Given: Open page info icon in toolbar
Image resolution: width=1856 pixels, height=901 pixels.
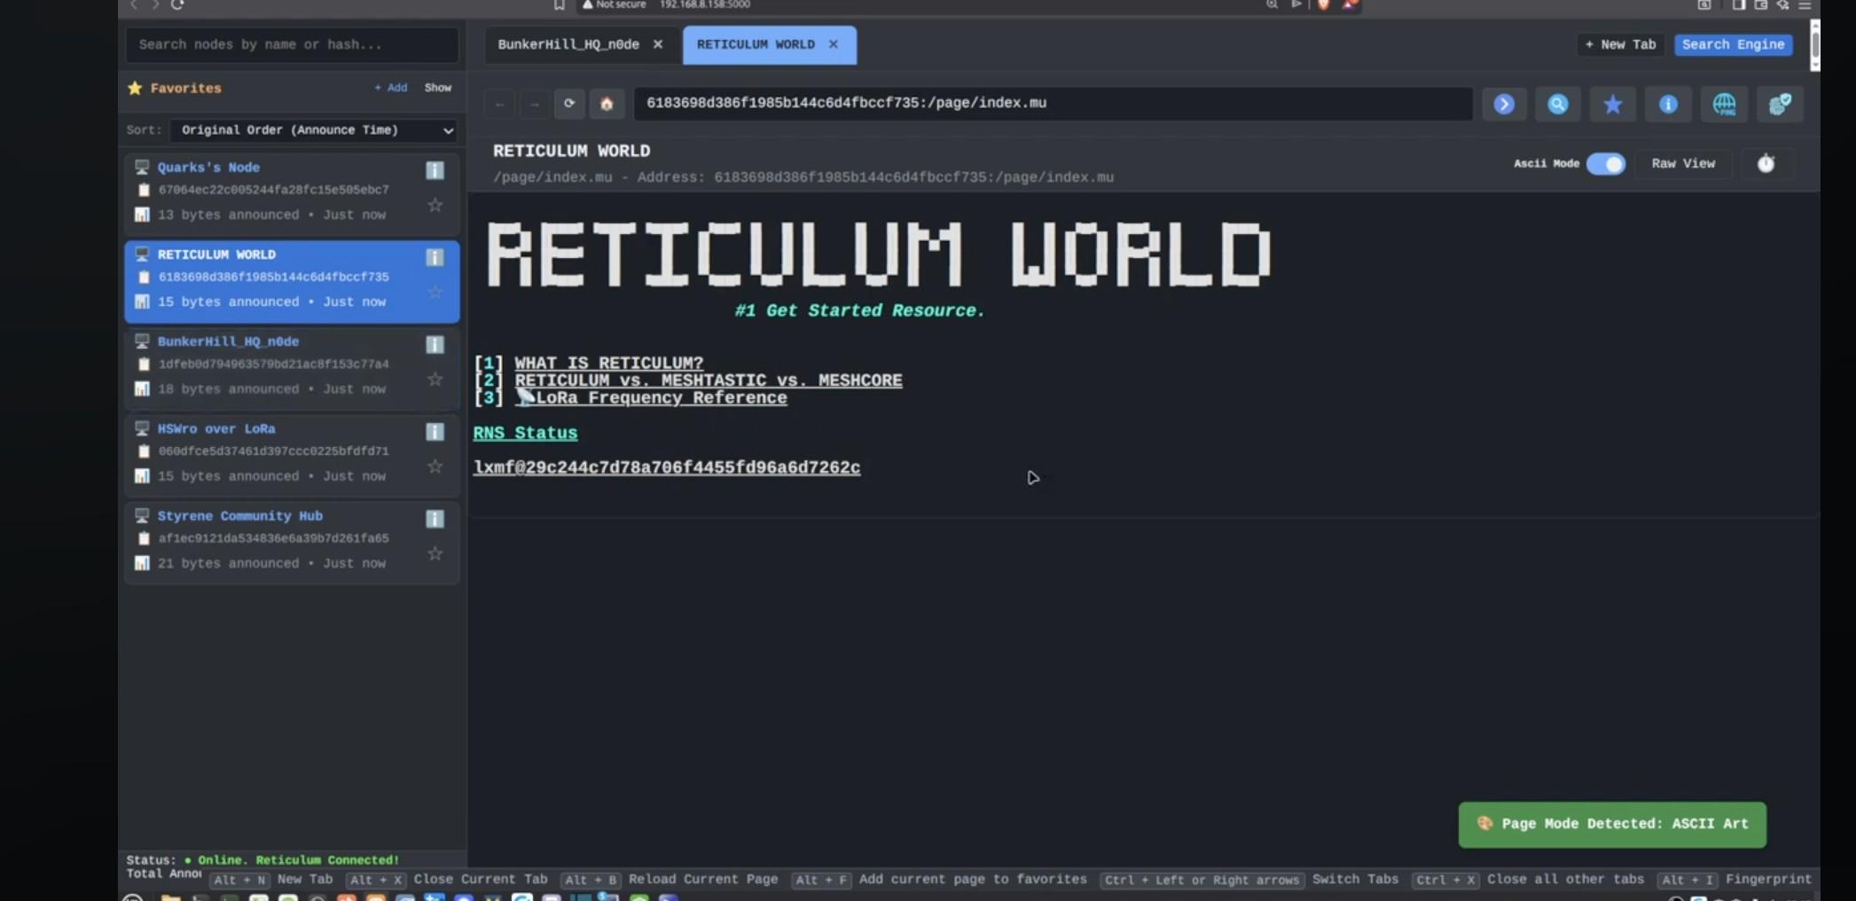Looking at the screenshot, I should [x=1668, y=105].
